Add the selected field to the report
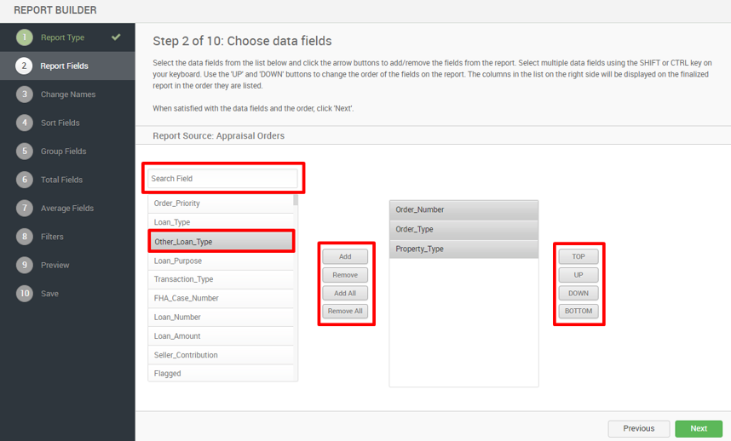This screenshot has height=441, width=731. click(345, 256)
